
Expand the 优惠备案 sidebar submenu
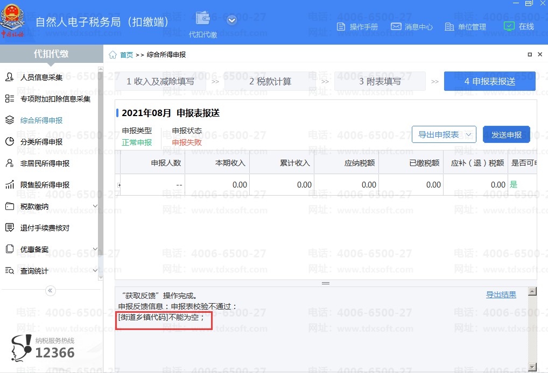point(95,249)
